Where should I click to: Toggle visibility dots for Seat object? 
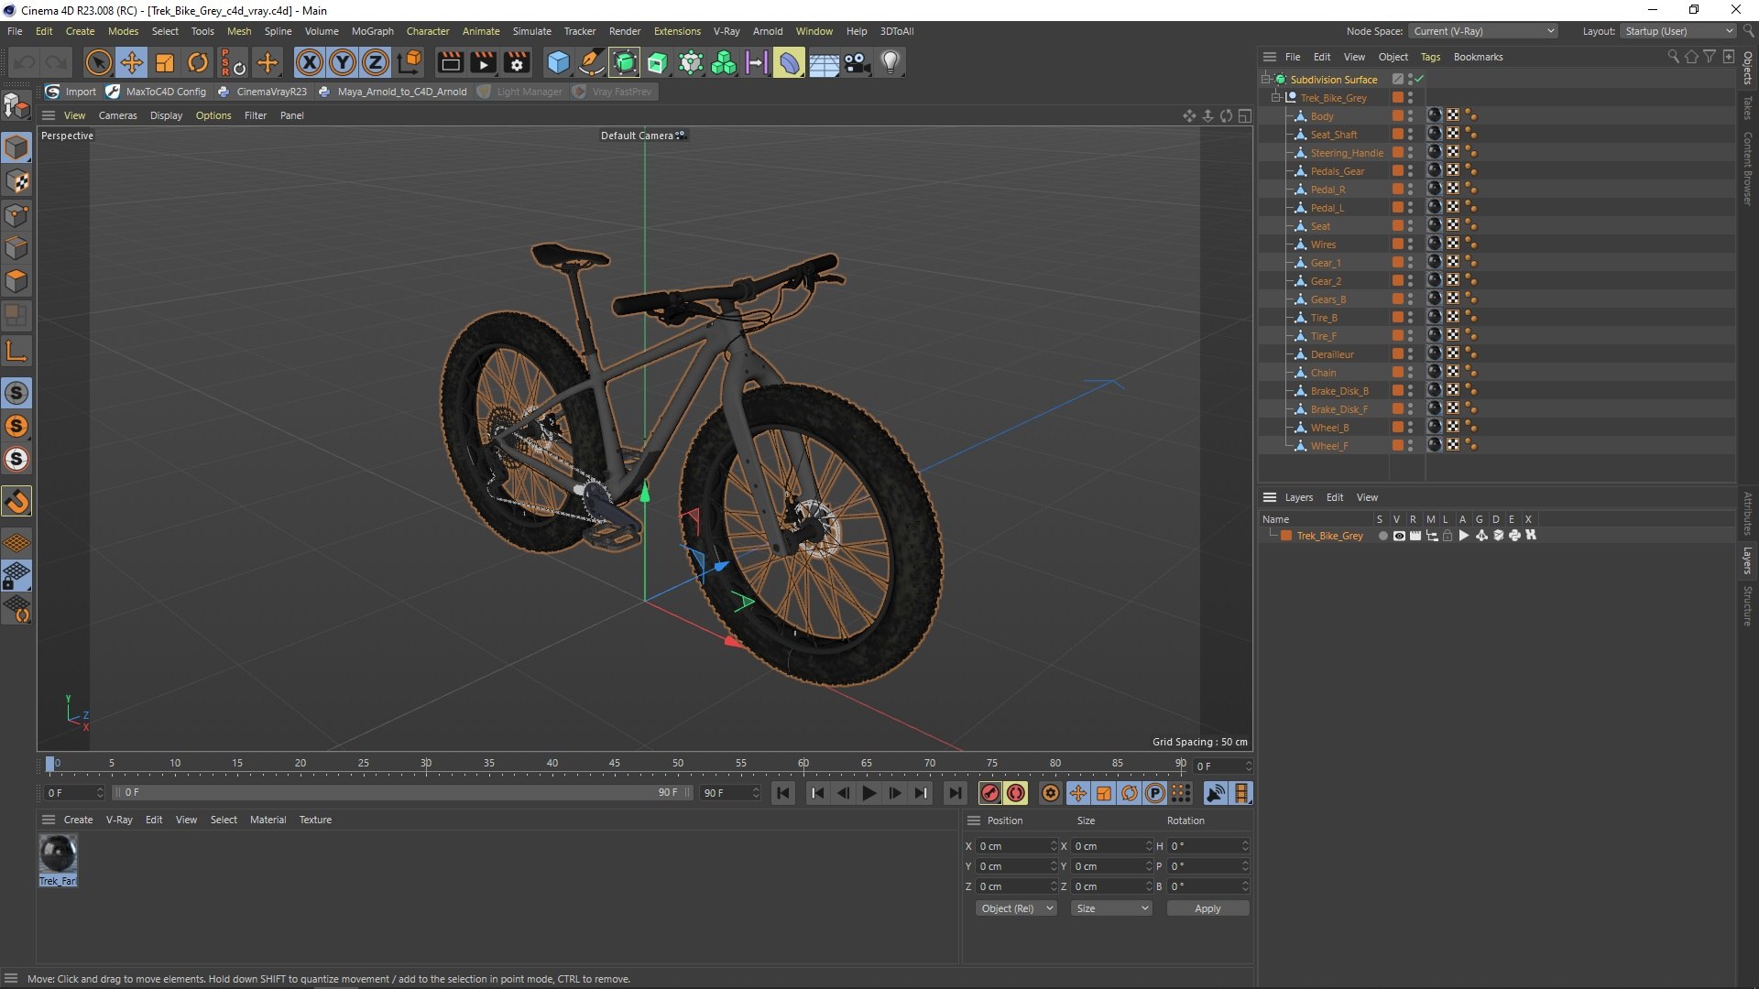pos(1411,226)
